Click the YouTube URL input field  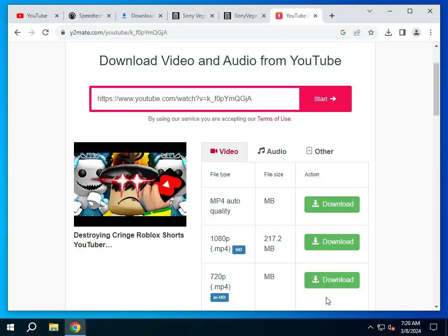pyautogui.click(x=195, y=99)
